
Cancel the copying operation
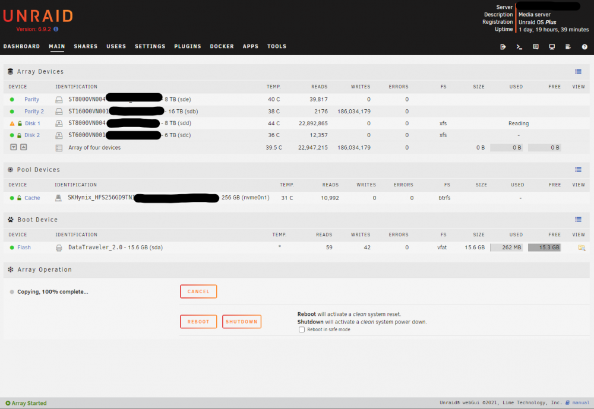(198, 291)
